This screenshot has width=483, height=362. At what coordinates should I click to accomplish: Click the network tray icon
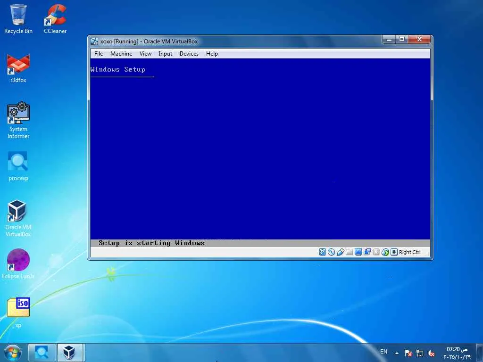(419, 353)
